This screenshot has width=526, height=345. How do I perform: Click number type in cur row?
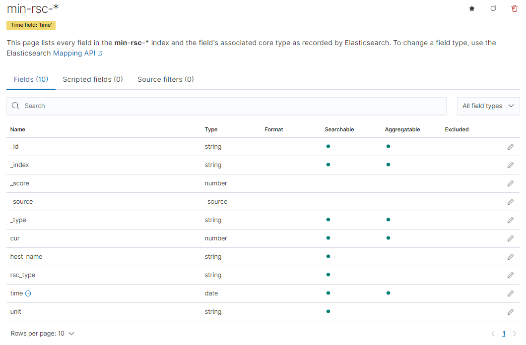click(x=216, y=238)
